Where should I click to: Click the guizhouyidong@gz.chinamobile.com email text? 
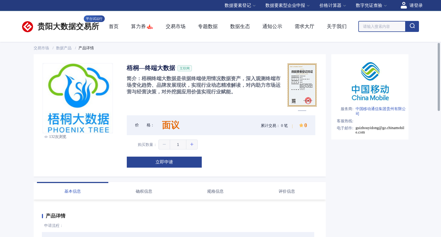(x=380, y=130)
